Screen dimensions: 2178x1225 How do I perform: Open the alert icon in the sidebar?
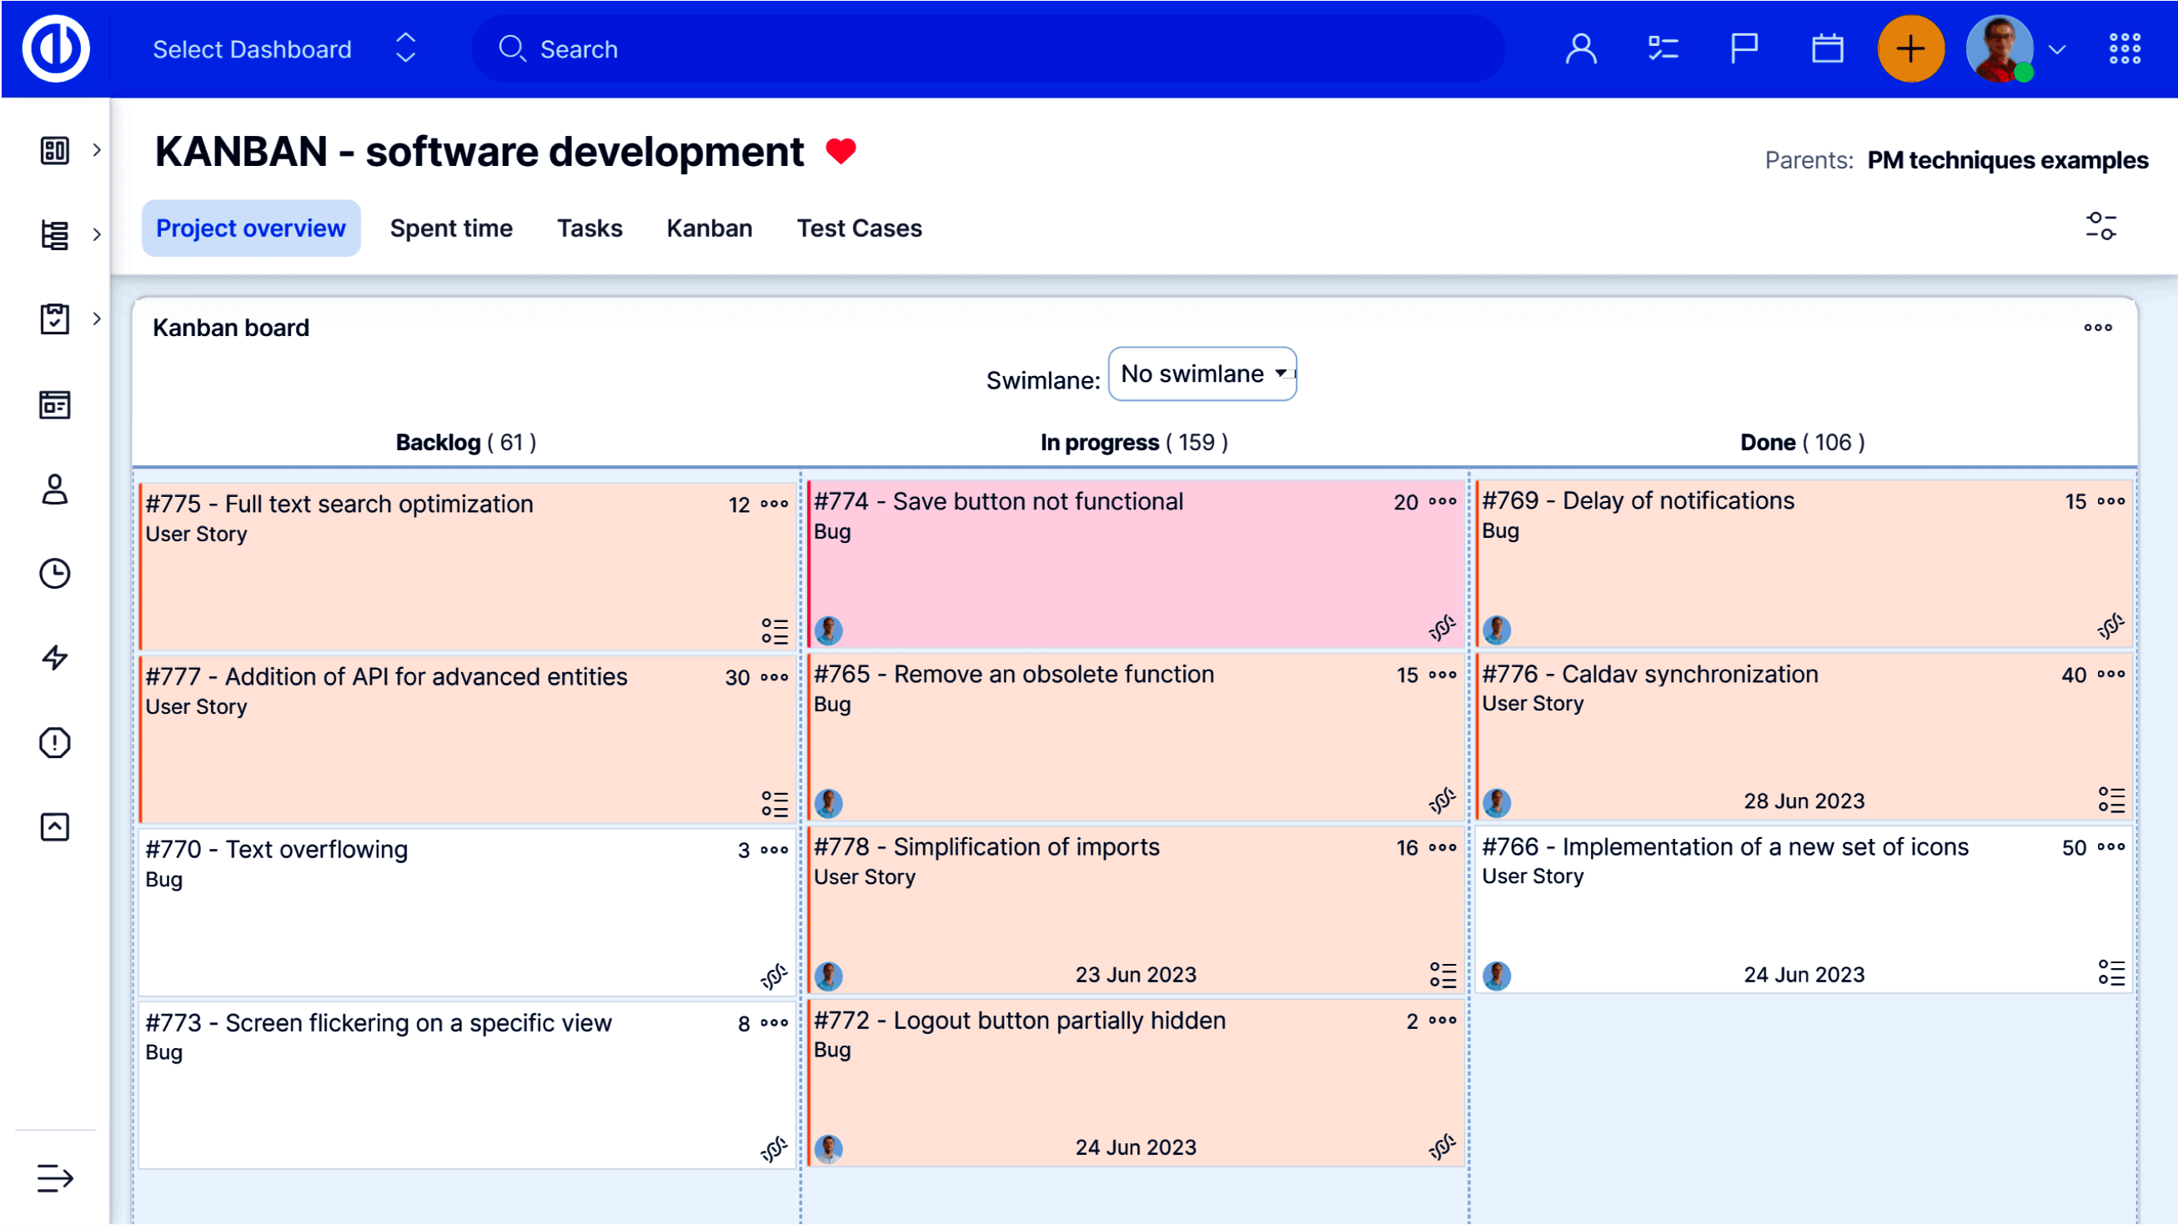point(54,742)
